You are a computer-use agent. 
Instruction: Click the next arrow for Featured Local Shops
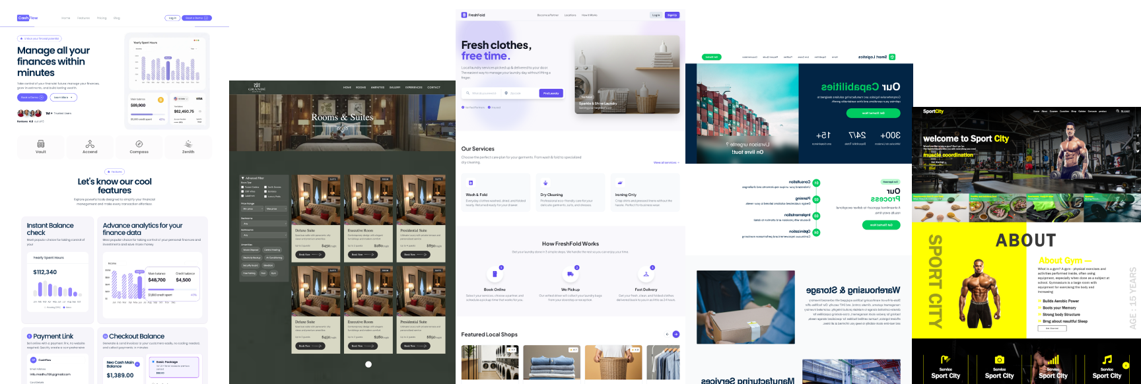click(676, 335)
